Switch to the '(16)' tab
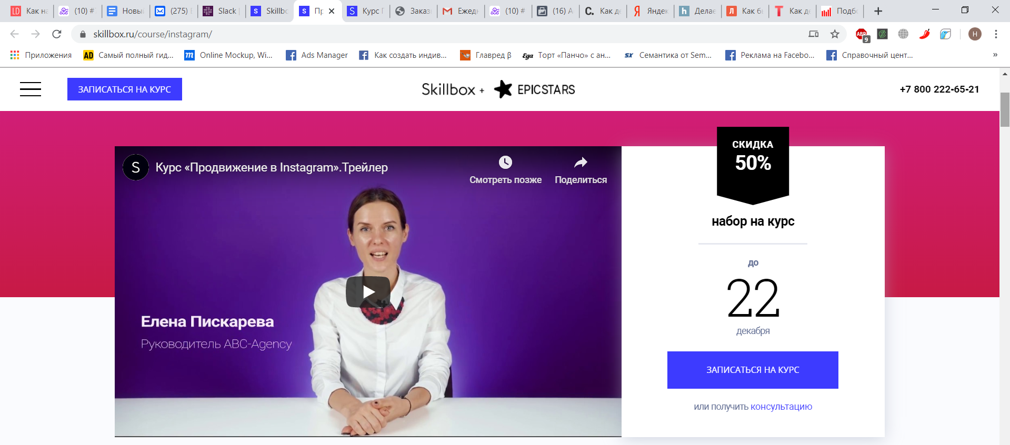The image size is (1010, 445). (x=556, y=11)
